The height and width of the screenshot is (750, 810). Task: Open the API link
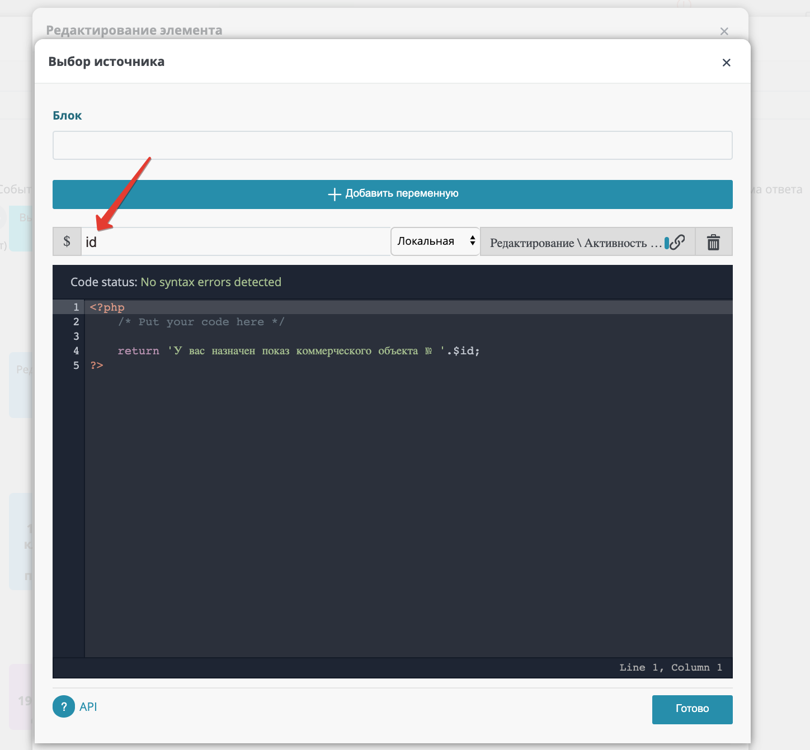click(88, 706)
